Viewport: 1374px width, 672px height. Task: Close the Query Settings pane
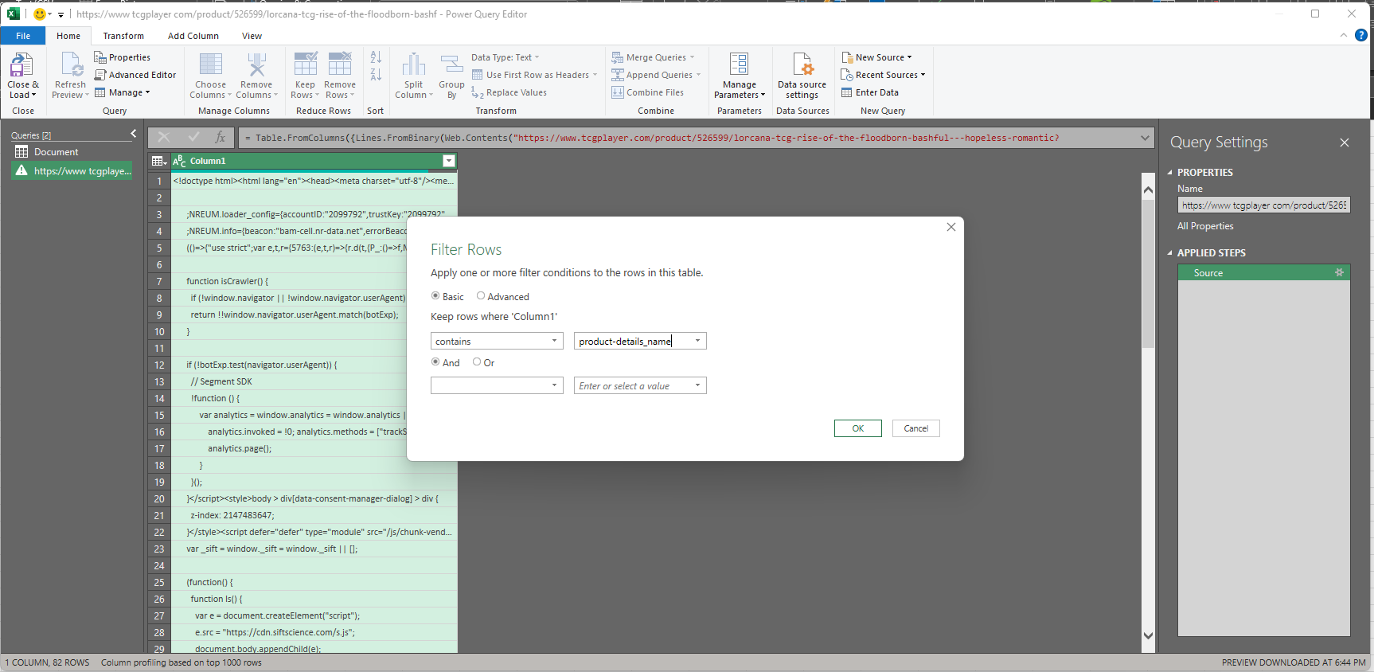click(1345, 143)
